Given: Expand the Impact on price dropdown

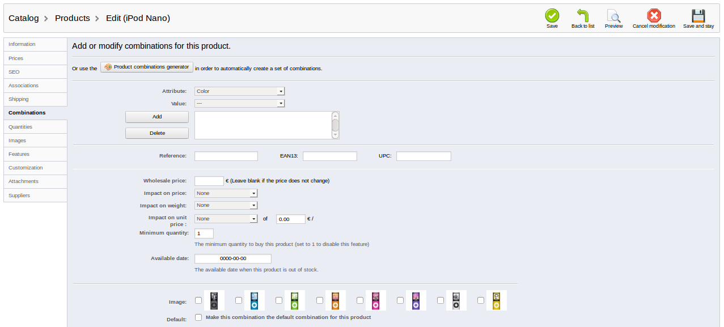Looking at the screenshot, I should 226,193.
